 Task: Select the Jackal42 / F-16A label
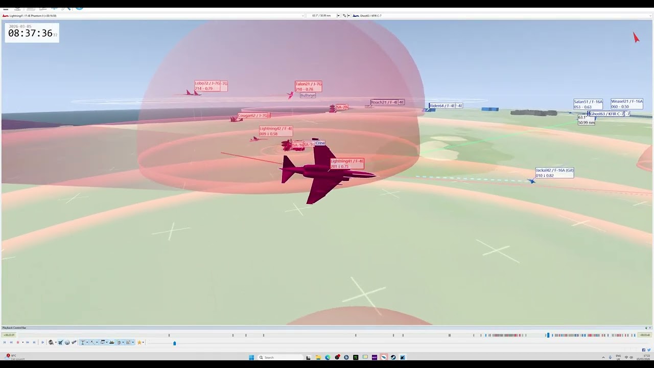(x=554, y=173)
